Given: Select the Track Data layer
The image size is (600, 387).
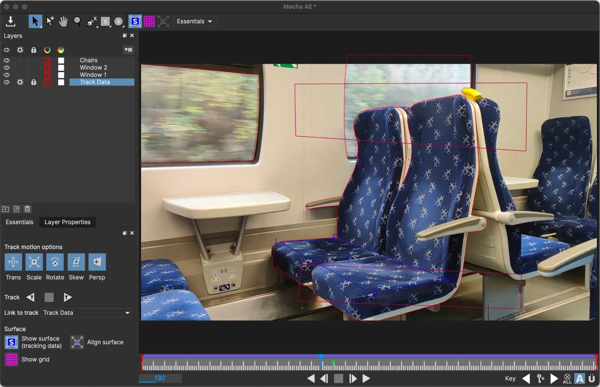Looking at the screenshot, I should [102, 82].
